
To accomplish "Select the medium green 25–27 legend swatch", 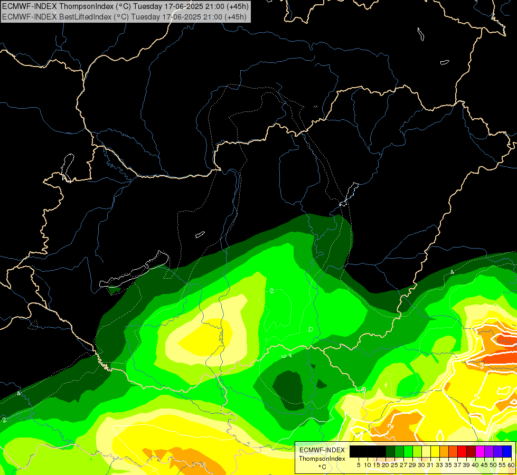I will [399, 452].
